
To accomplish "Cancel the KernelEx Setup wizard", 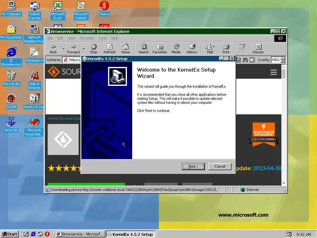I will click(220, 166).
